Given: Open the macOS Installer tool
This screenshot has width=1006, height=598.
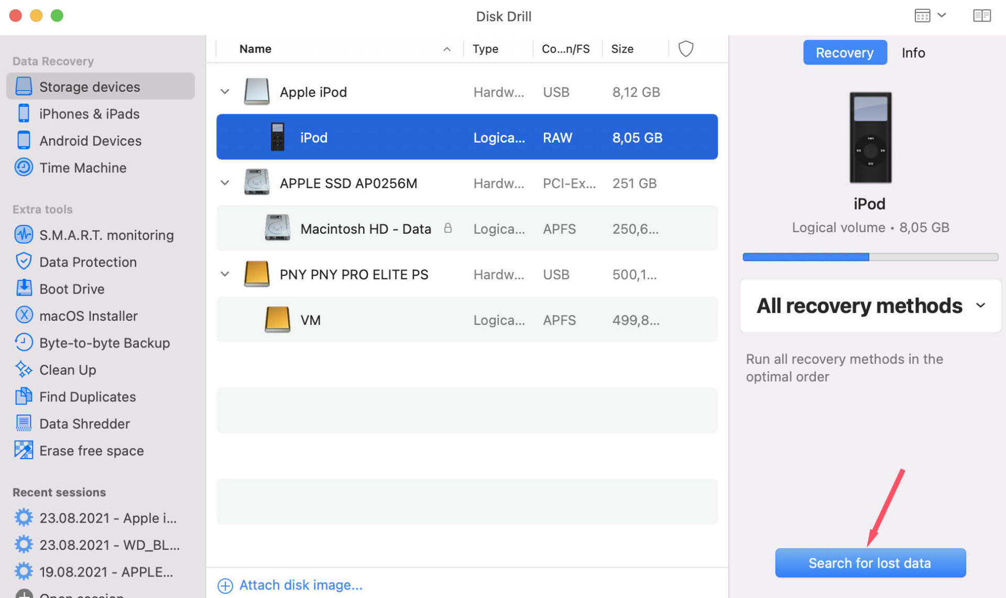Looking at the screenshot, I should [x=88, y=316].
